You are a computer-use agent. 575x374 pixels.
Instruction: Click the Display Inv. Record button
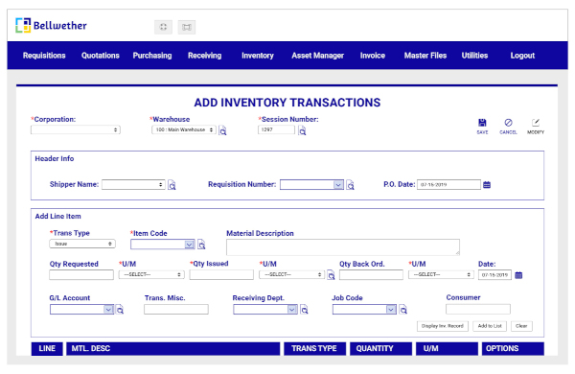click(x=442, y=326)
